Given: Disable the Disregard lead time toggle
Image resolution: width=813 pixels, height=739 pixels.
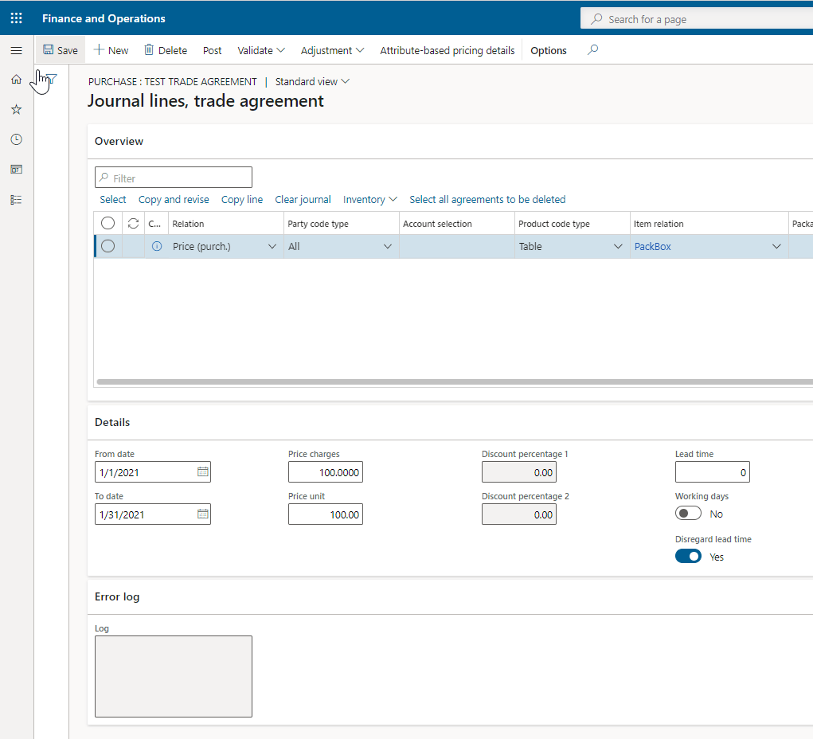Looking at the screenshot, I should pos(688,556).
